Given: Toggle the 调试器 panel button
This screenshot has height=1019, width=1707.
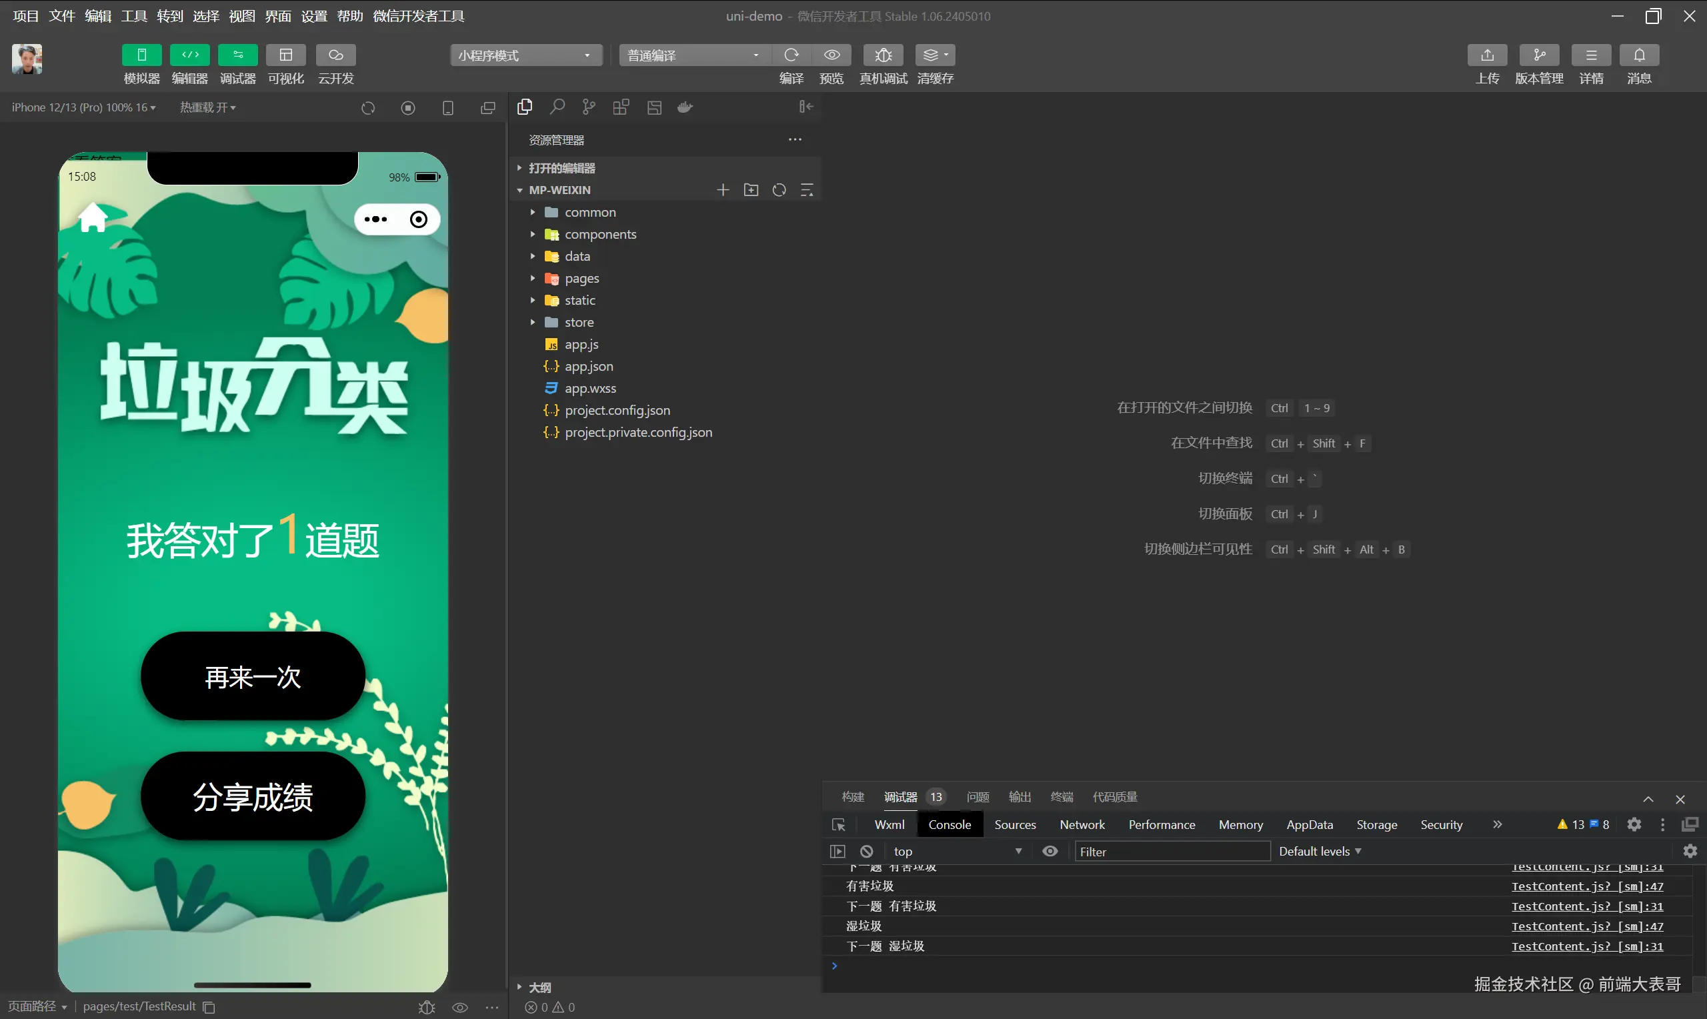Looking at the screenshot, I should click(237, 55).
